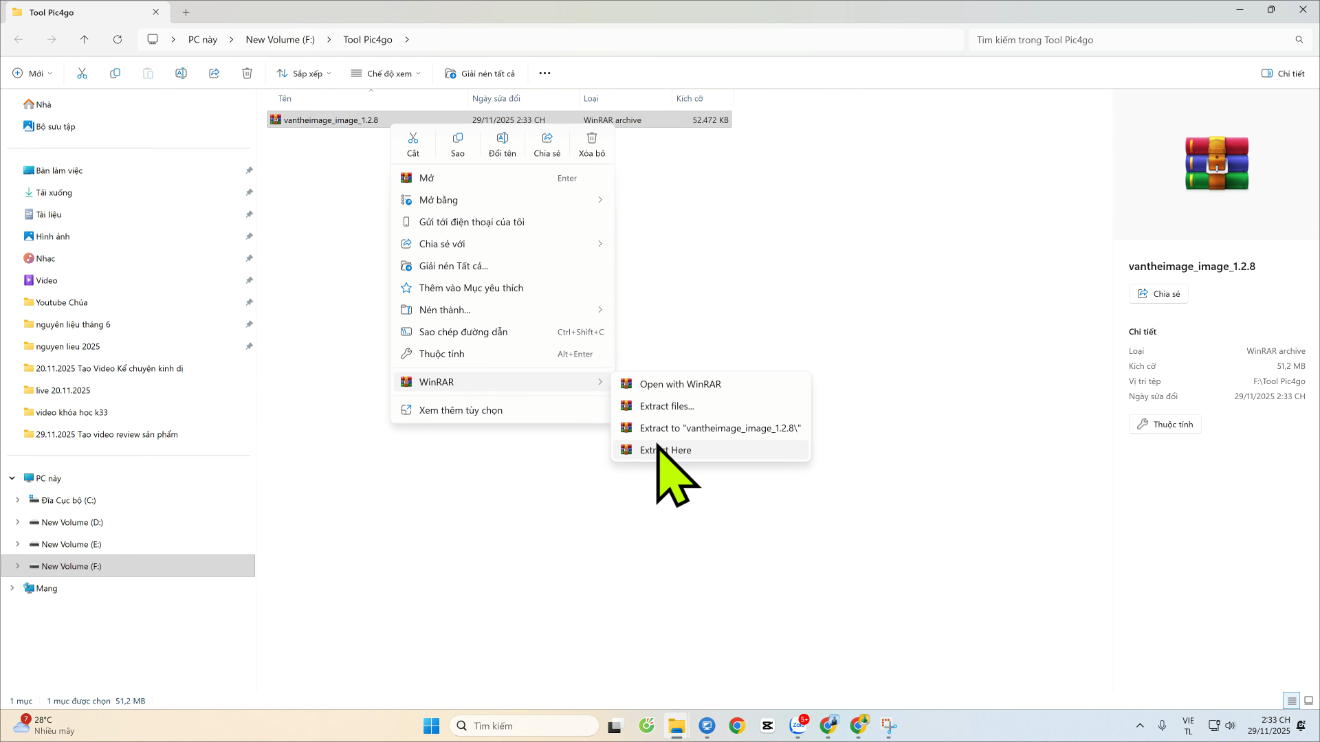Screen dimensions: 1320x742
Task: Switch to large thumbnails view toggle
Action: (x=1309, y=701)
